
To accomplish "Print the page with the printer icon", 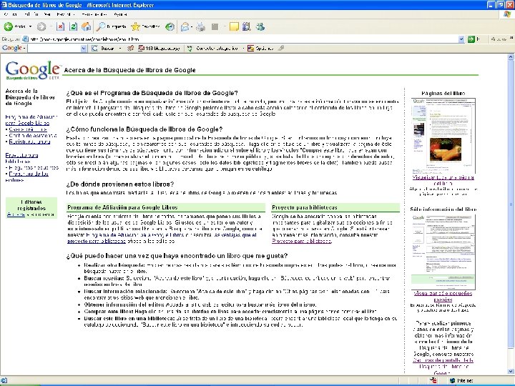I will (200, 26).
